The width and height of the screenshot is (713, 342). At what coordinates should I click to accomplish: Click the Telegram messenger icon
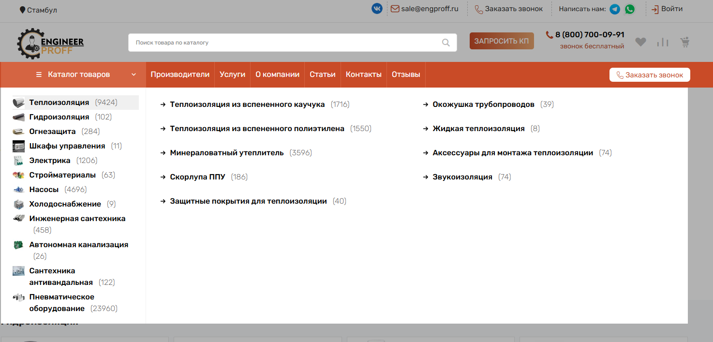point(615,9)
